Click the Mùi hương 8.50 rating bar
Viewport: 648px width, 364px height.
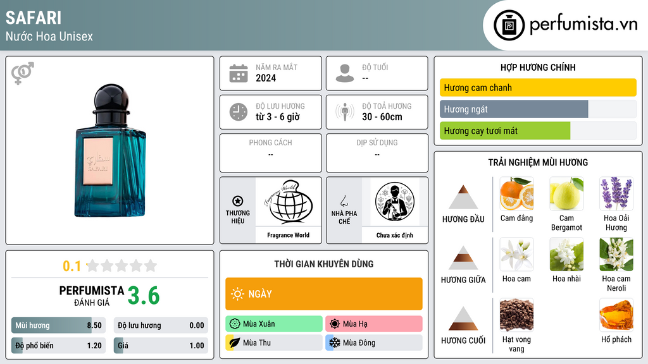click(58, 325)
